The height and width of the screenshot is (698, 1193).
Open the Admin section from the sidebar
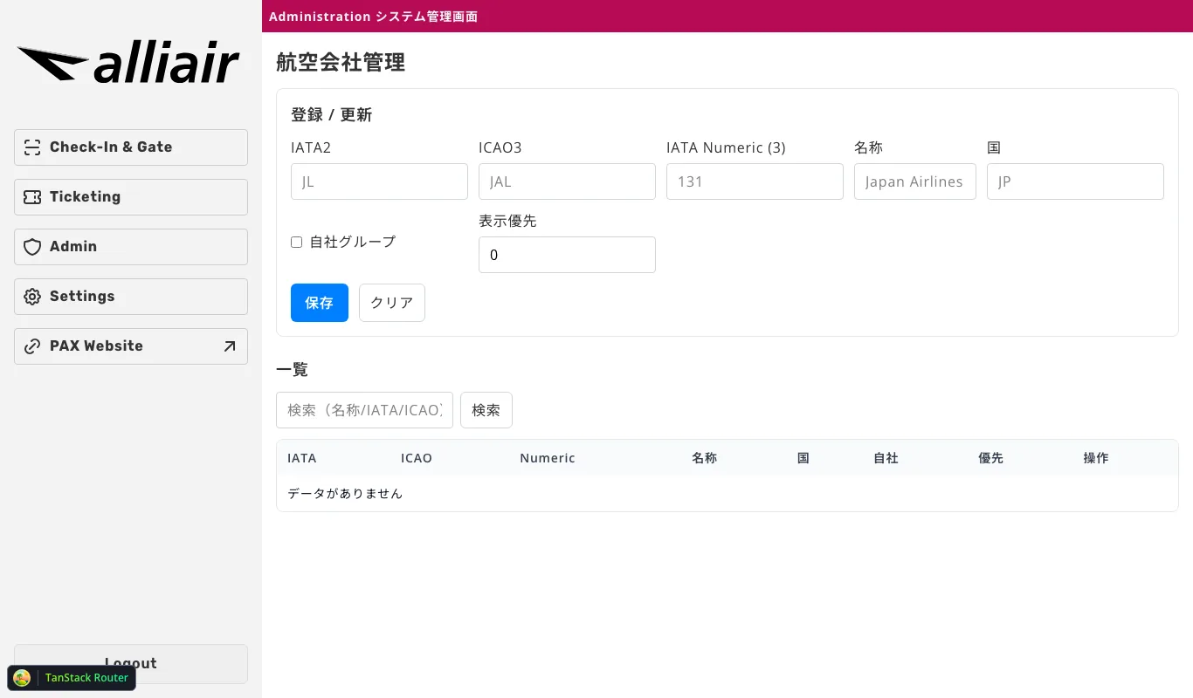click(x=130, y=247)
